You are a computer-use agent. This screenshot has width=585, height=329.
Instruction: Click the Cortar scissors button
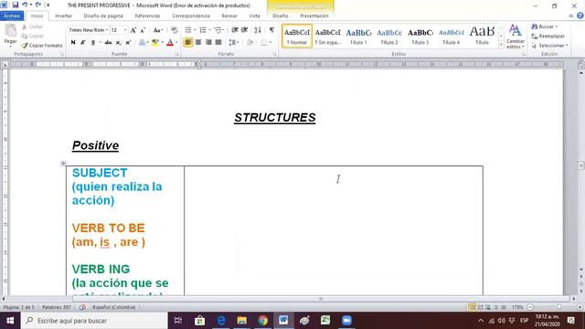(32, 27)
